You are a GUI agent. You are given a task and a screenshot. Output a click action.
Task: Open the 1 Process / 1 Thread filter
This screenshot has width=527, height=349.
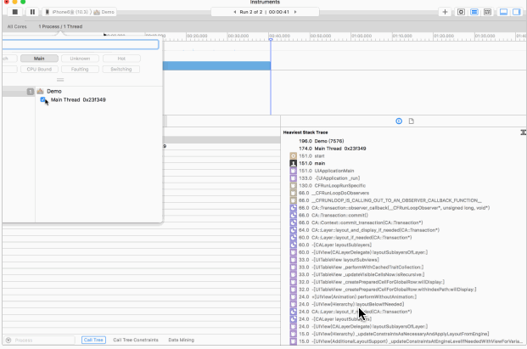[60, 26]
